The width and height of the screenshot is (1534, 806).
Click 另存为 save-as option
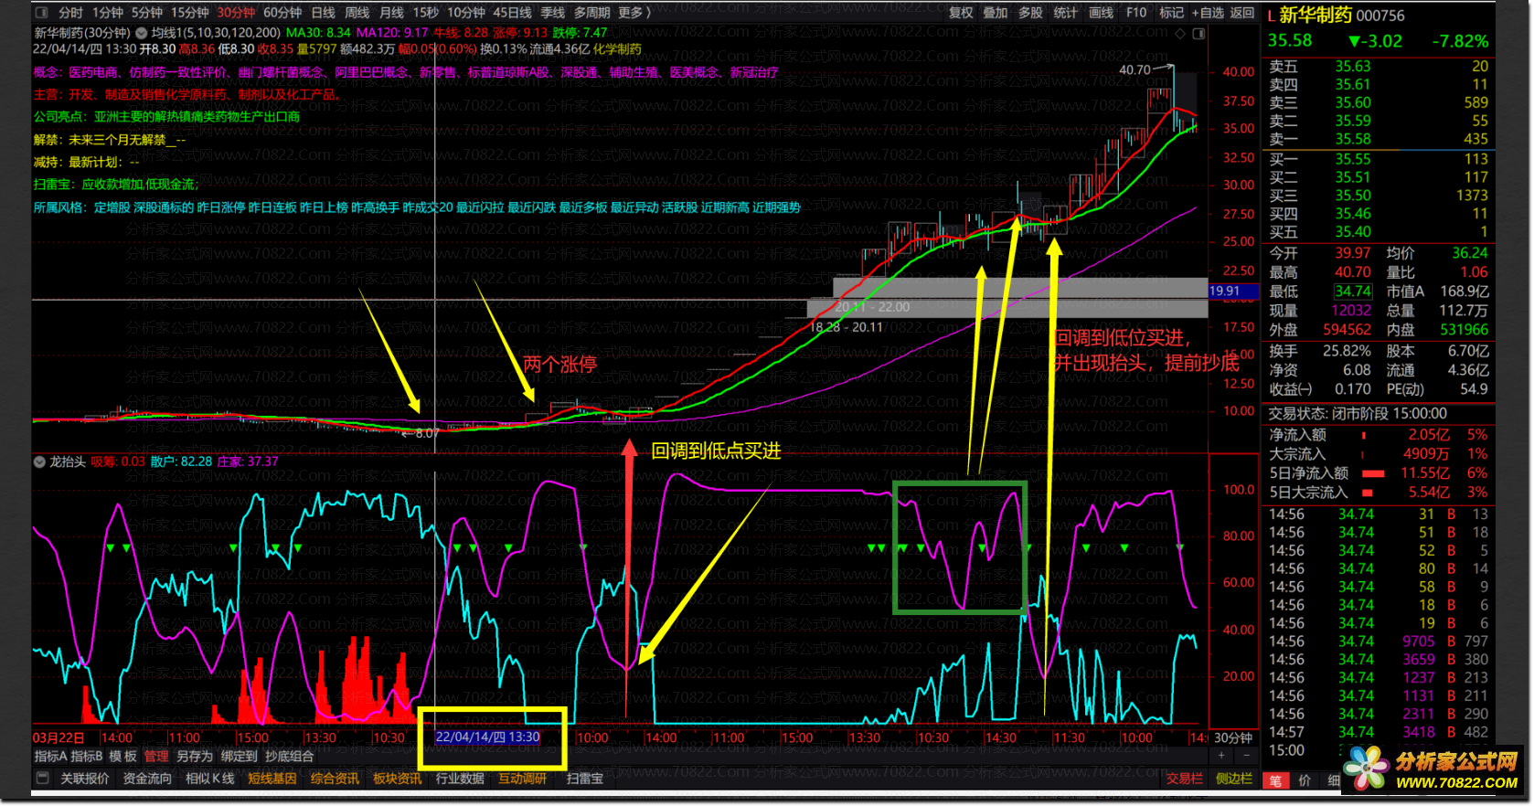(x=194, y=757)
